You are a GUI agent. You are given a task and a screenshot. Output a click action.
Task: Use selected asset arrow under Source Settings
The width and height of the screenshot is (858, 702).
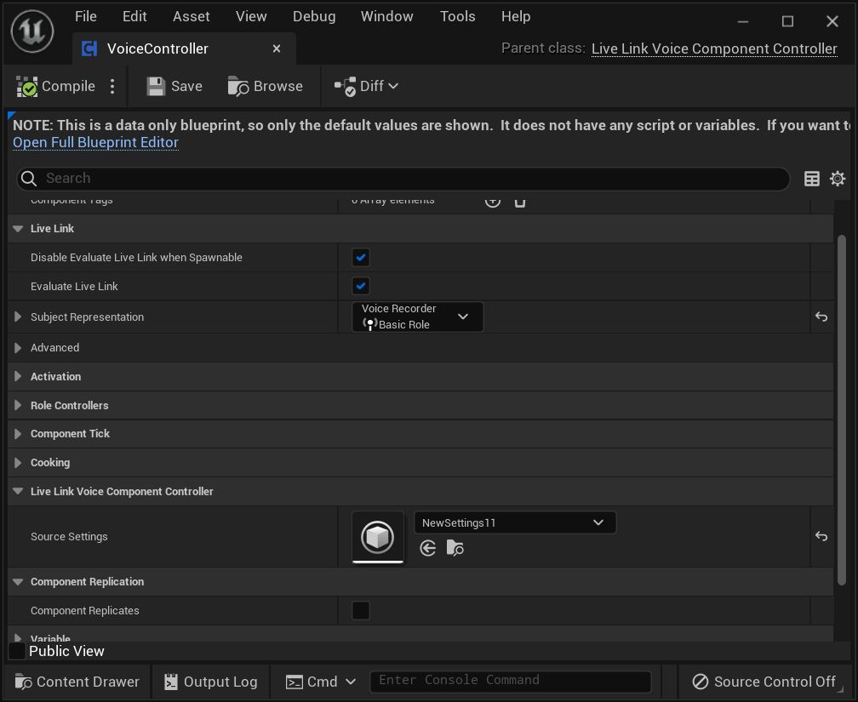427,548
